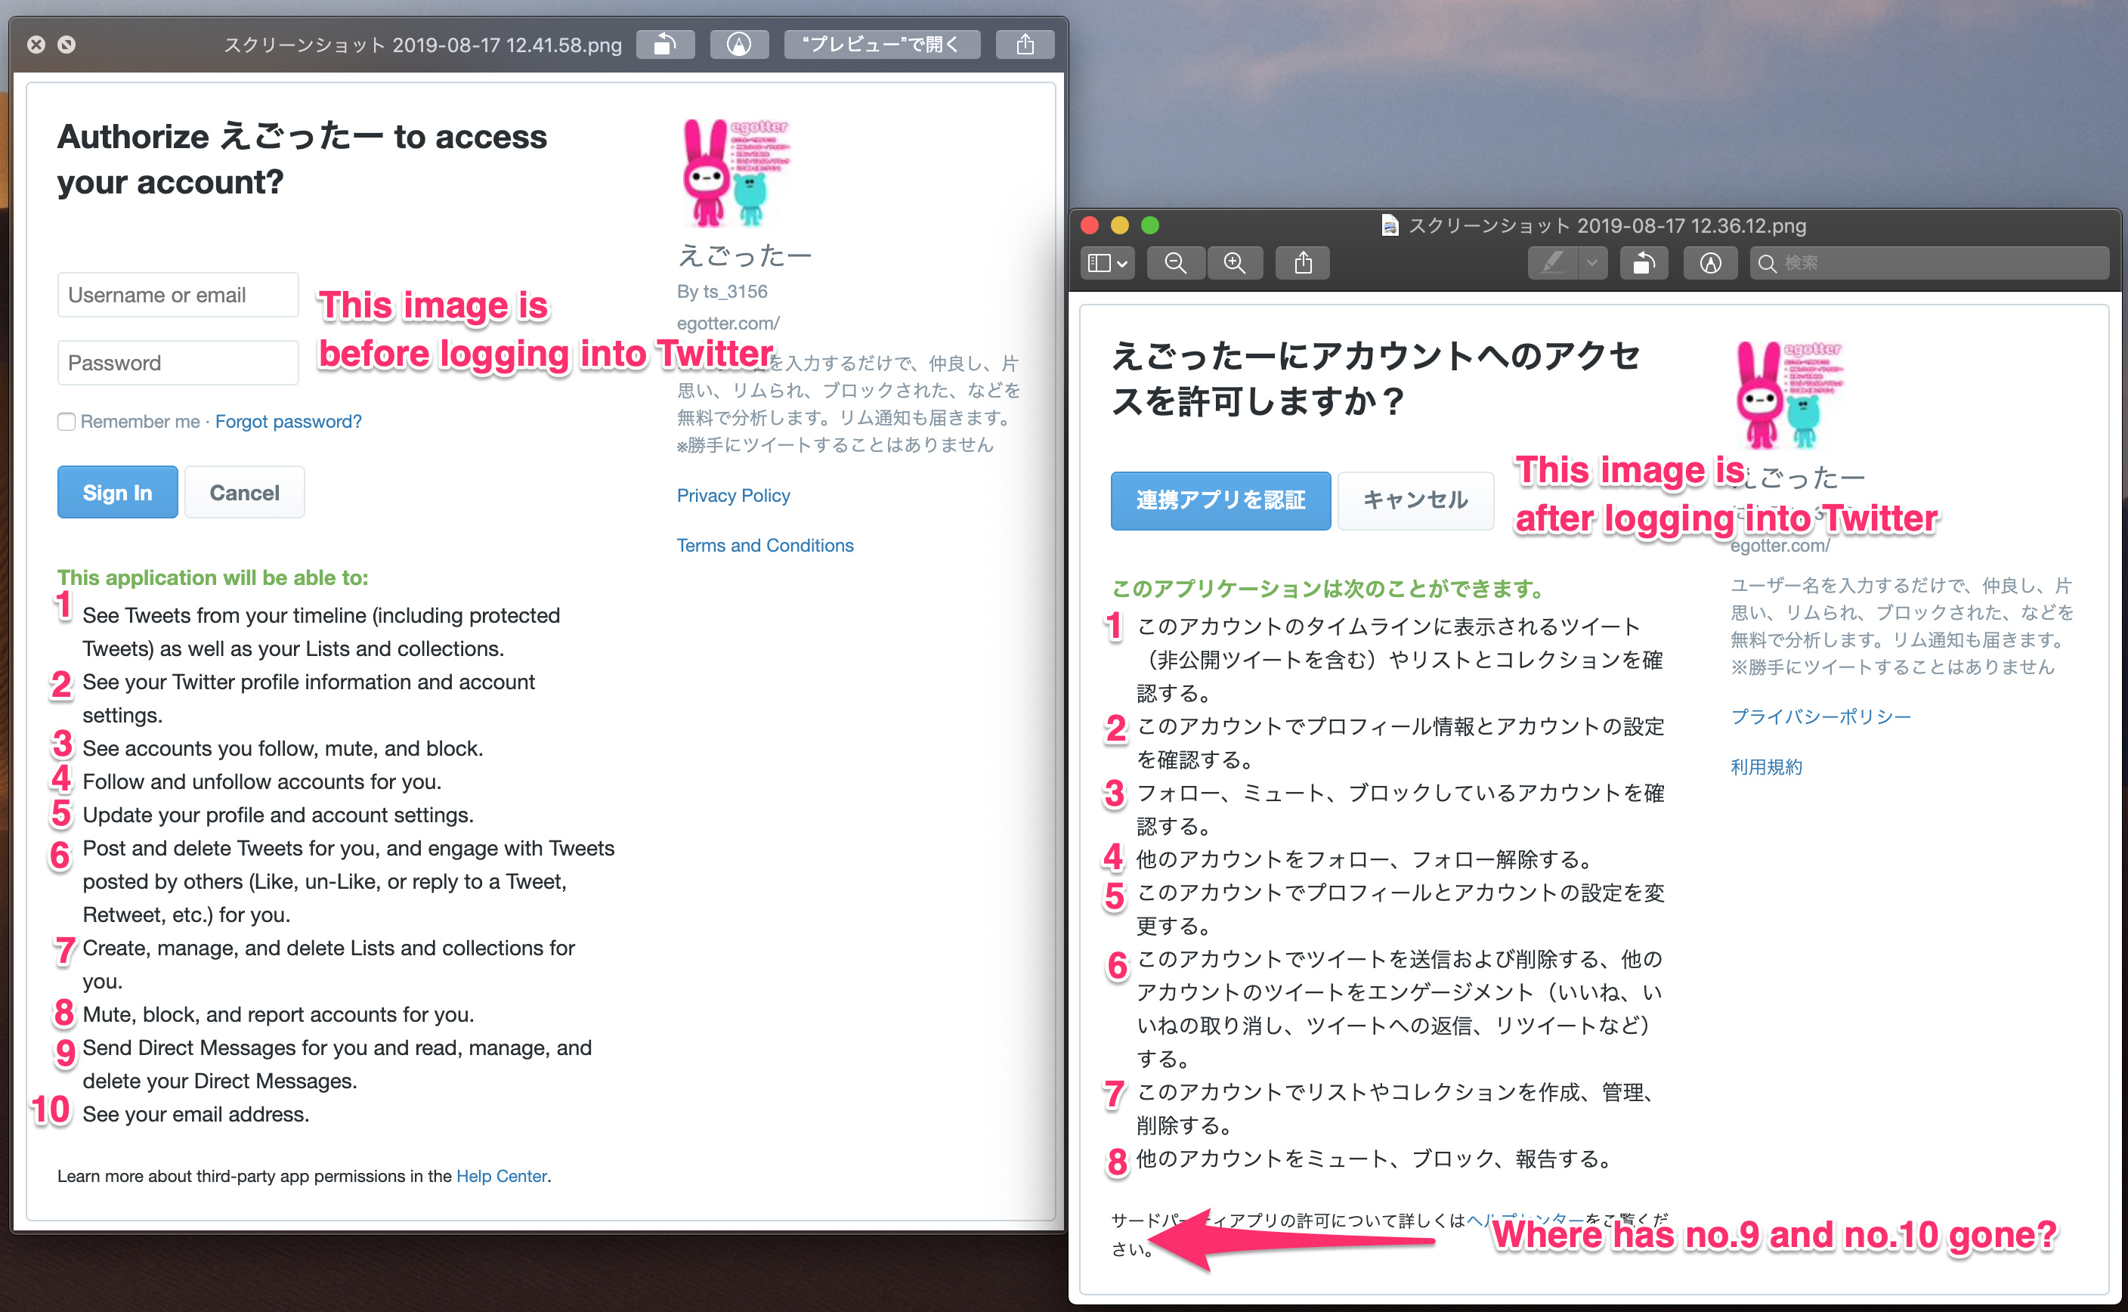The image size is (2128, 1312).
Task: Rotate the image in the Quick Look toolbar
Action: [666, 45]
